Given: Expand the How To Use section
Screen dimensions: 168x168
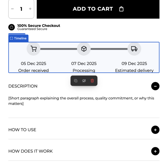Looking at the screenshot, I should pyautogui.click(x=155, y=130).
